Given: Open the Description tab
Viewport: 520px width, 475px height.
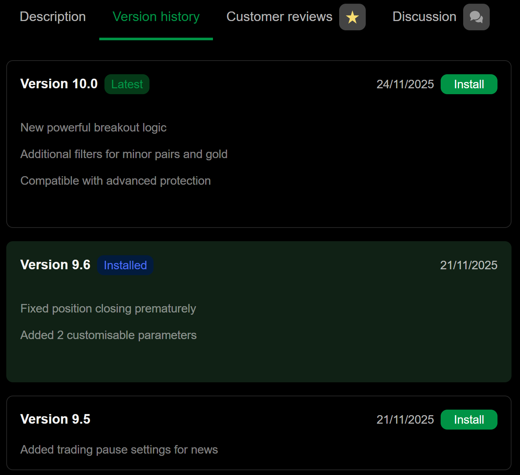Looking at the screenshot, I should pyautogui.click(x=53, y=17).
